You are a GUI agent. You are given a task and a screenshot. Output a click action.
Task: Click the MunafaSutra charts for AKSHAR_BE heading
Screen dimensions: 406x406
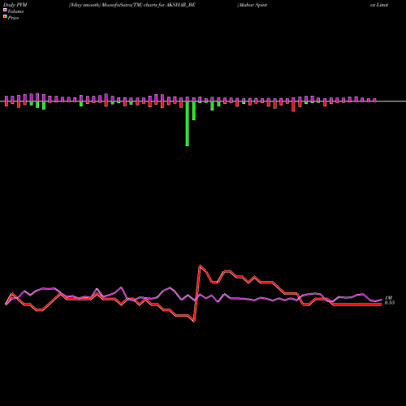[x=132, y=5]
